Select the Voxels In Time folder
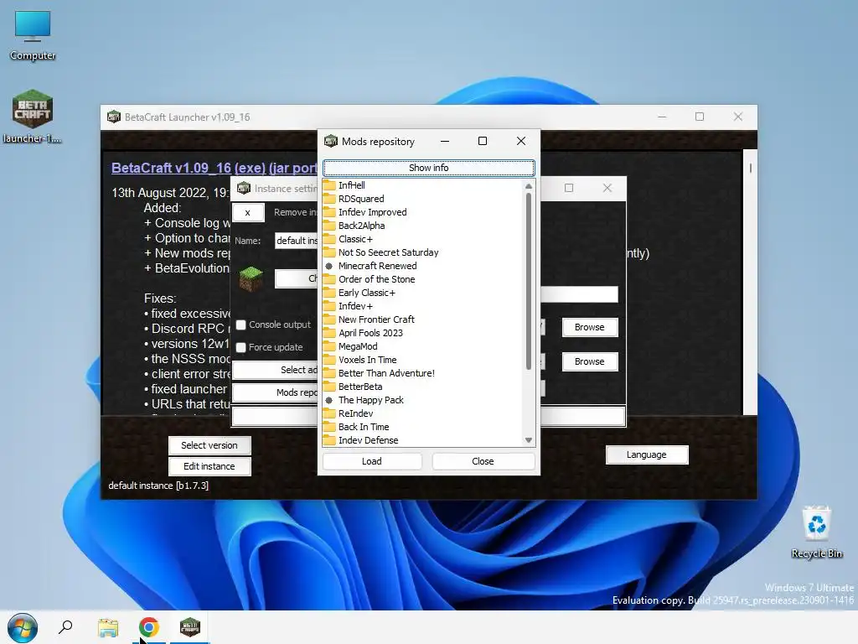 [360, 360]
